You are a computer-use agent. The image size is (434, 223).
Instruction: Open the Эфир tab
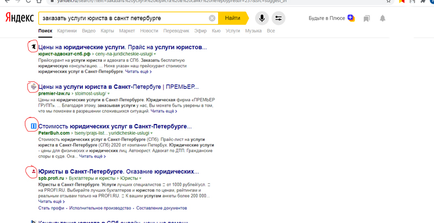(x=200, y=31)
